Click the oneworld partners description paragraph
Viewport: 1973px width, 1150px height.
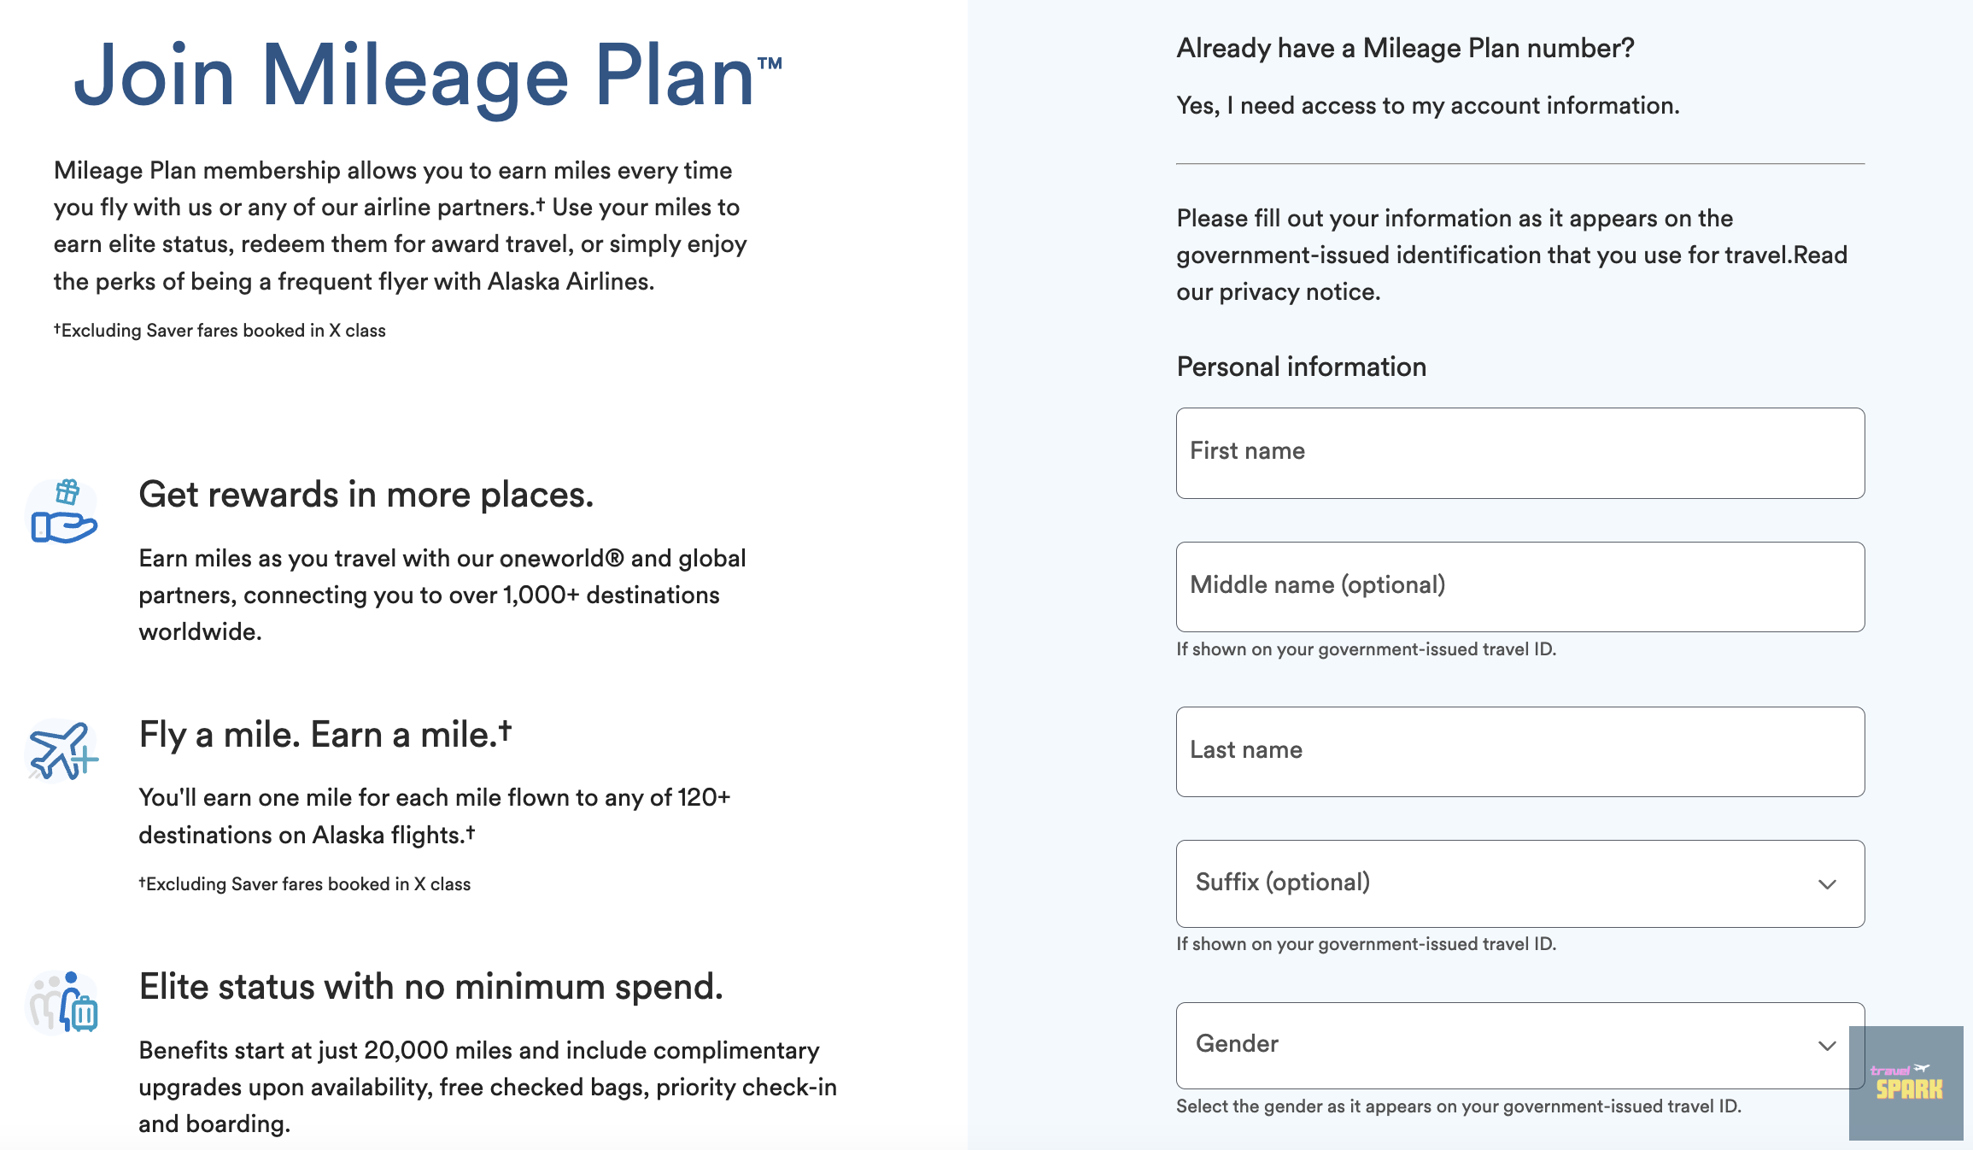click(442, 595)
